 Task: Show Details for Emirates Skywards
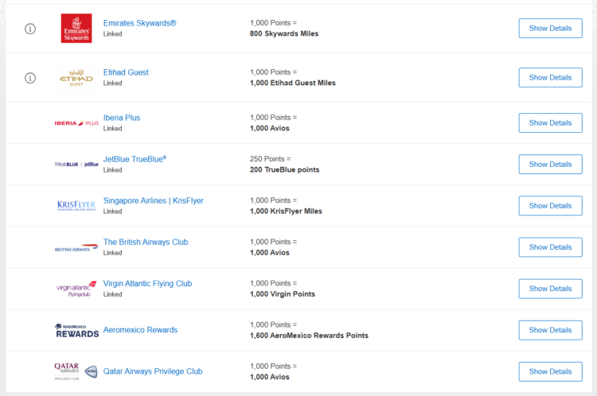pos(550,28)
